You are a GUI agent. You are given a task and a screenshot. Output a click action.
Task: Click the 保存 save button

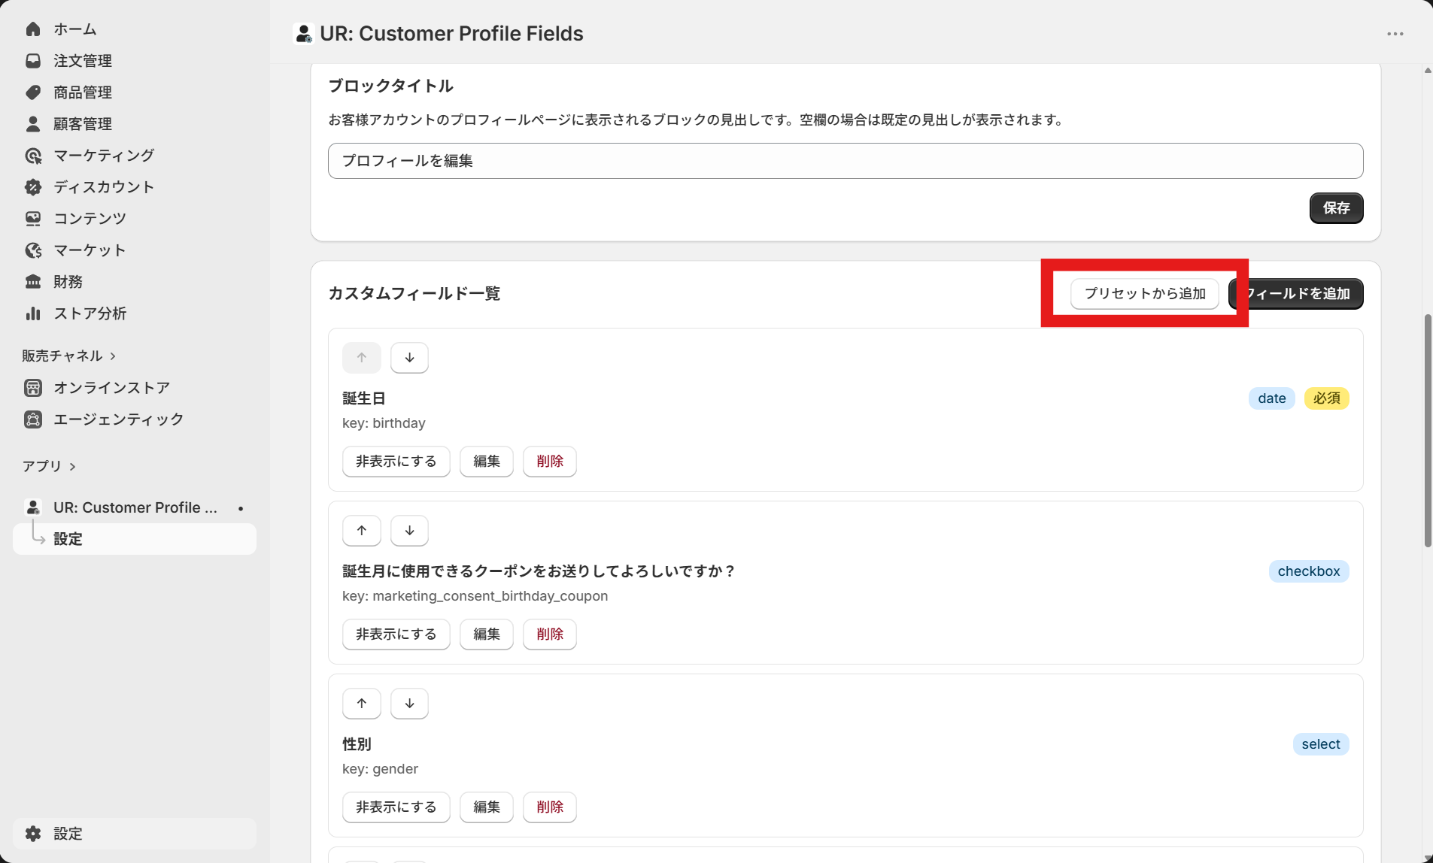(x=1336, y=208)
